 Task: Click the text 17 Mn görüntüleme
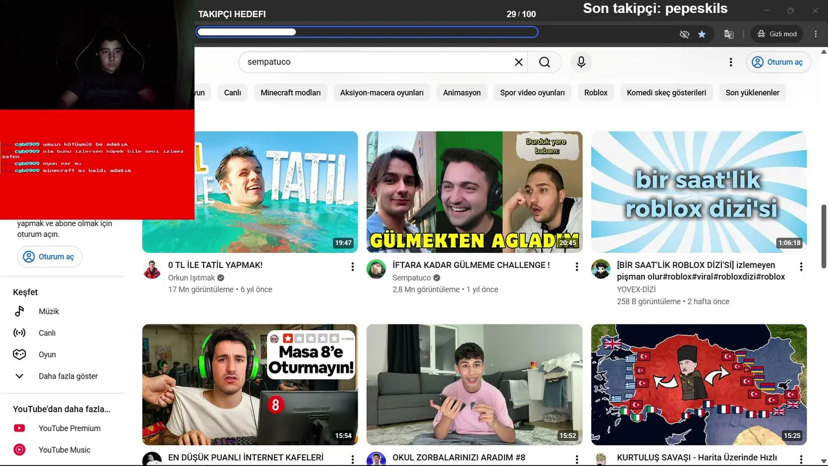(201, 289)
